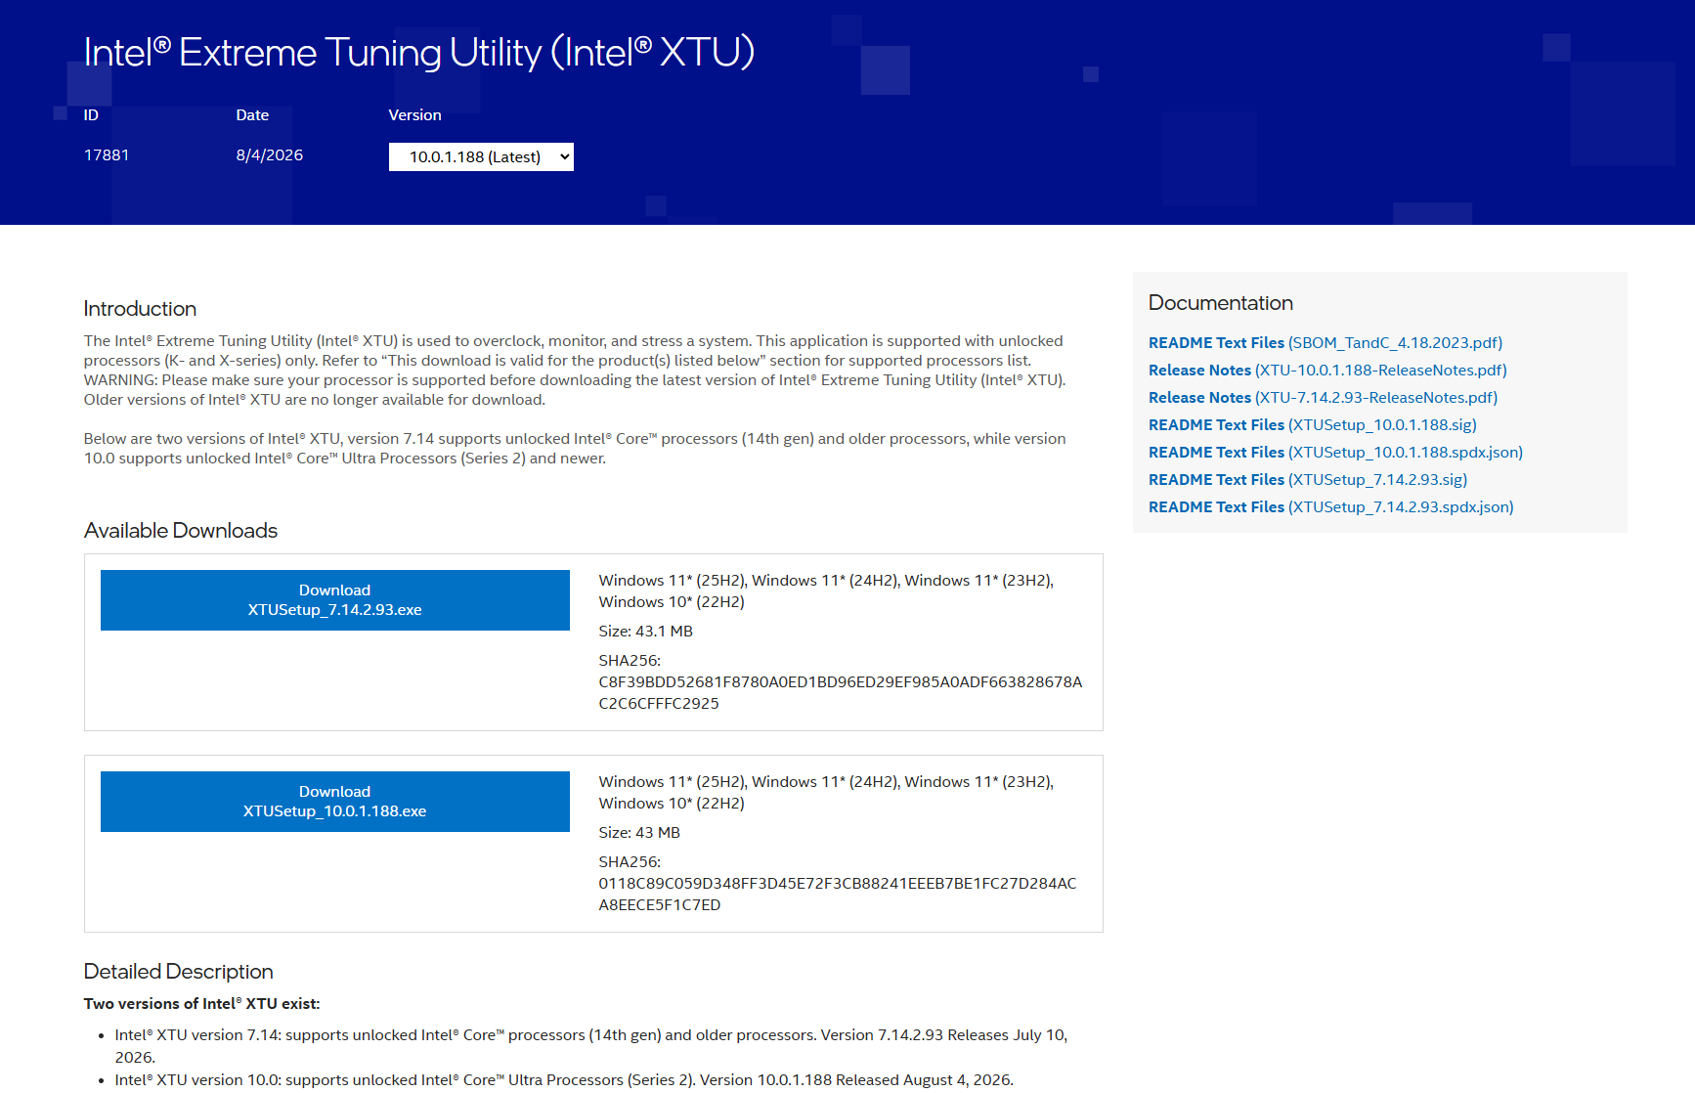Open the Version dropdown showing 10.0.1.188 (Latest)
Viewport: 1695px width, 1093px height.
pos(481,156)
